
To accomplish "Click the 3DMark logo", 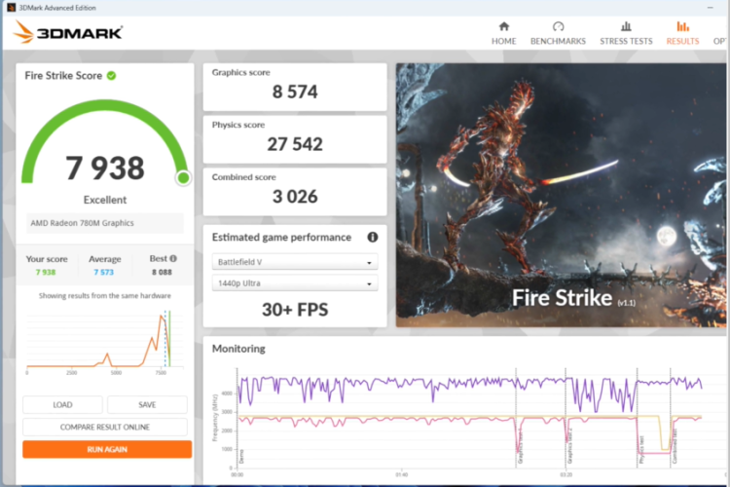I will [68, 32].
